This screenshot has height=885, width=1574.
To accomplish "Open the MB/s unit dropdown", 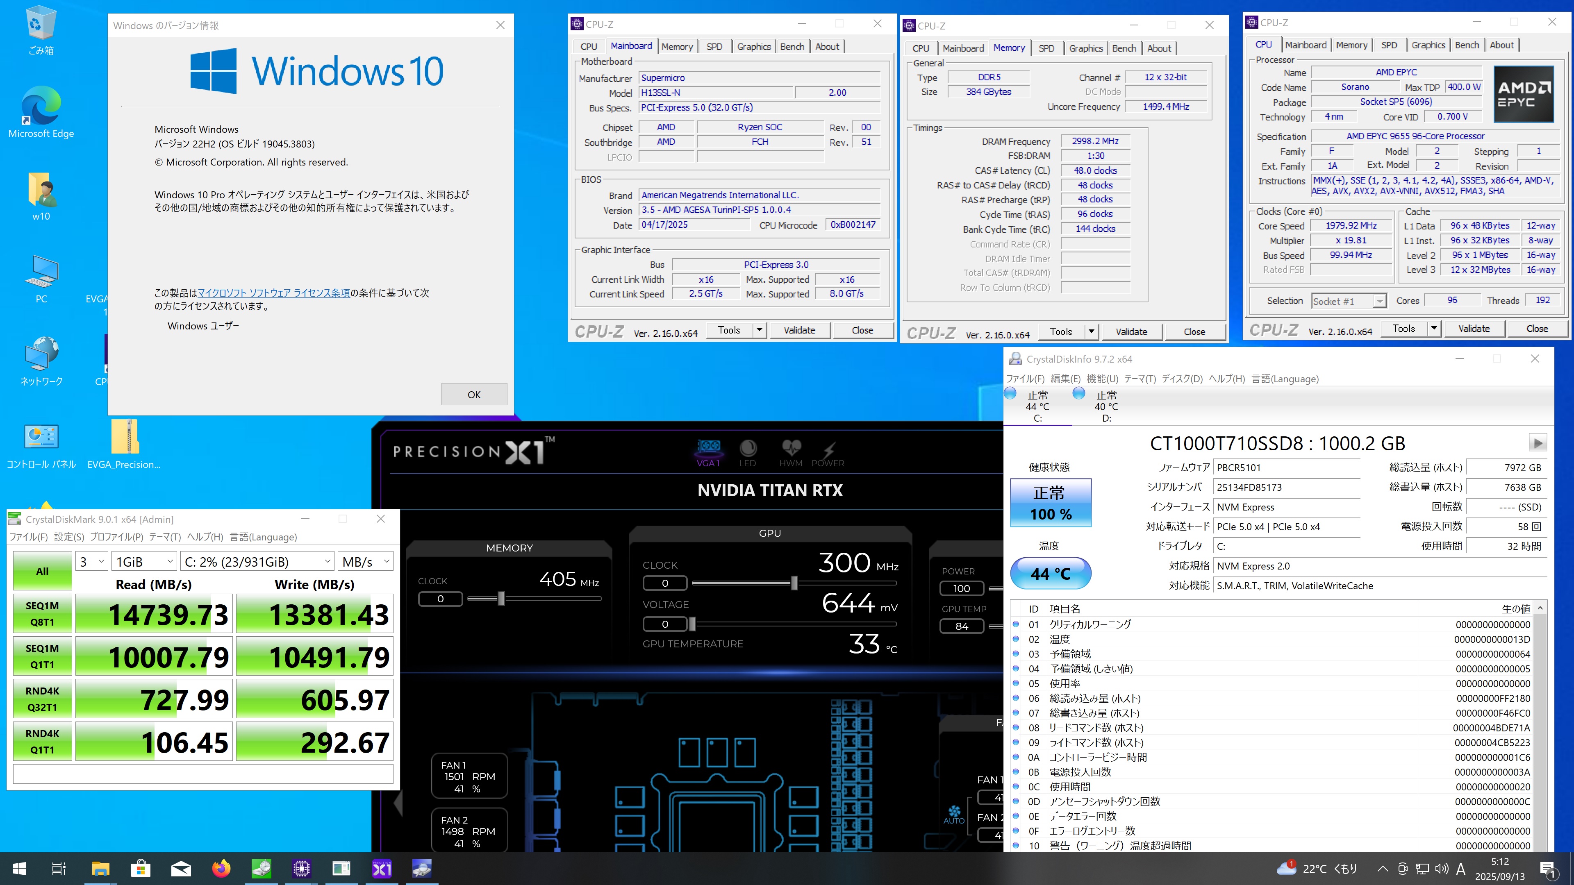I will tap(366, 561).
